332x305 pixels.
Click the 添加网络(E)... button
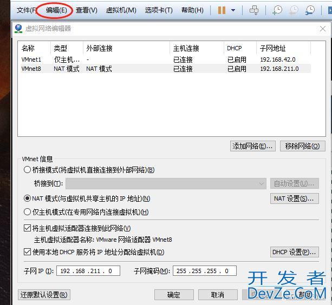point(253,146)
